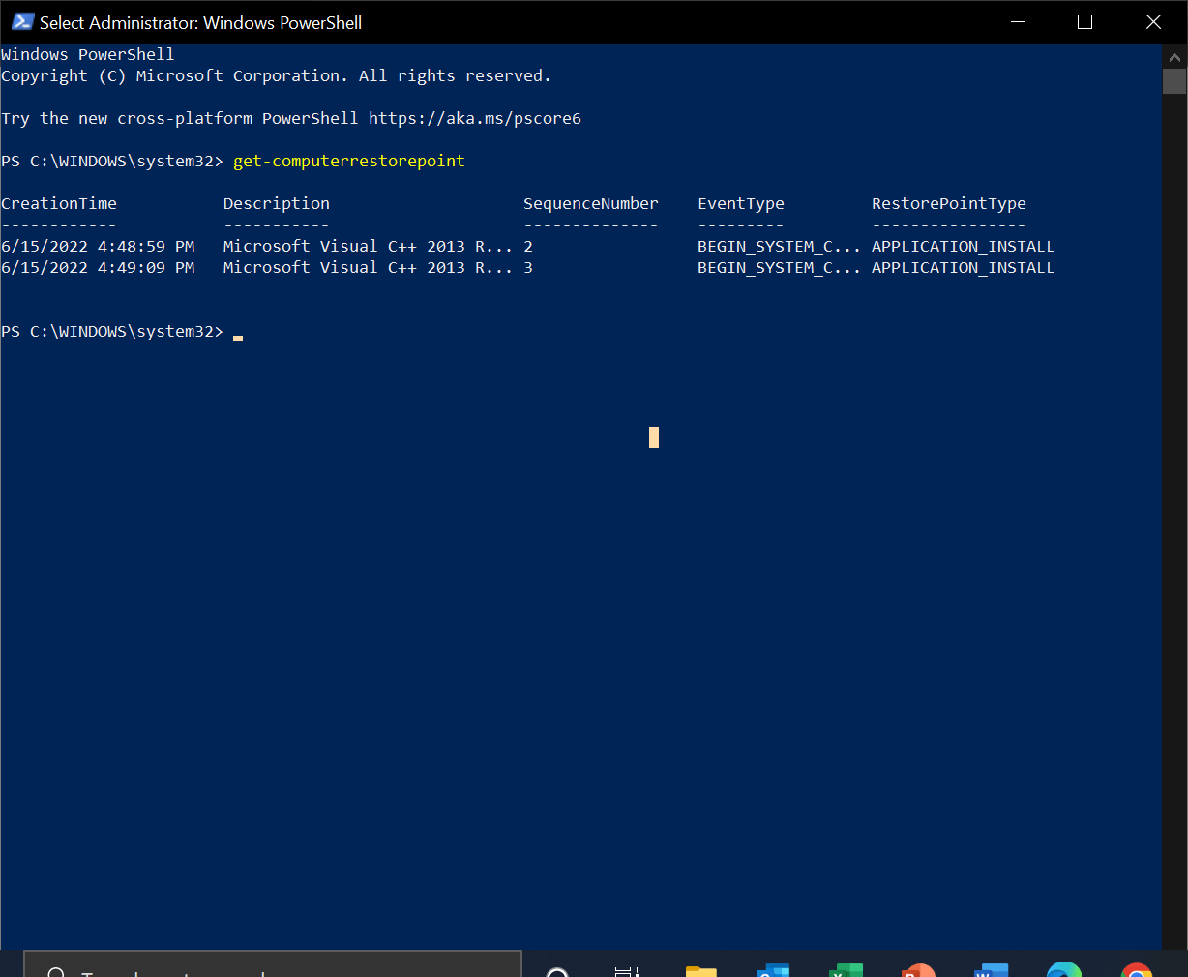This screenshot has height=977, width=1188.
Task: Click the SequenceNumber column header
Action: [591, 204]
